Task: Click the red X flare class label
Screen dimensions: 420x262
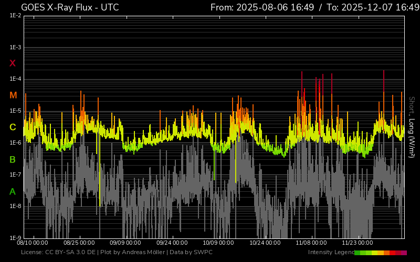Action: [13, 63]
